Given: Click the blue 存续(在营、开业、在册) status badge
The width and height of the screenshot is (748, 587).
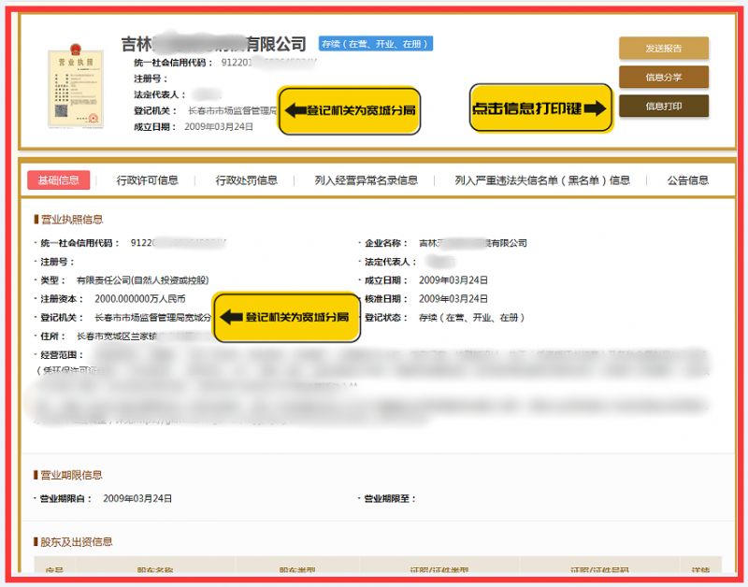Looking at the screenshot, I should point(376,44).
